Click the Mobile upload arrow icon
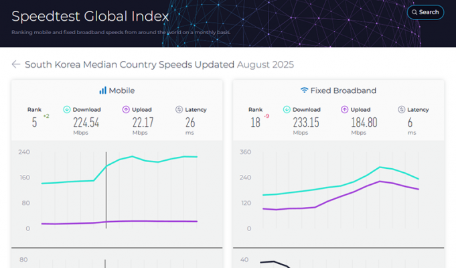 click(x=125, y=109)
